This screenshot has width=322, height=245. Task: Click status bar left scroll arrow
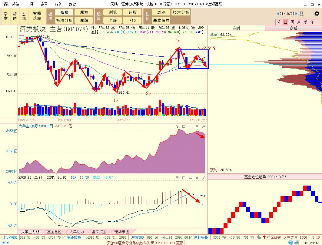(x=3, y=243)
